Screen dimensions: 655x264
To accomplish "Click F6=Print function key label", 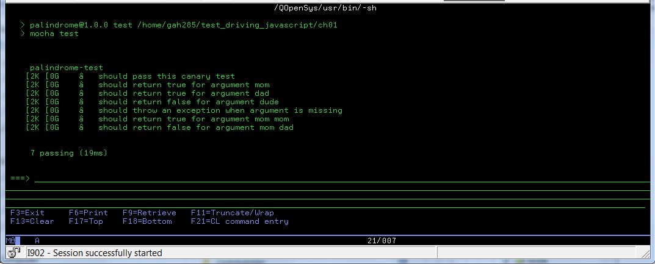I will (88, 213).
